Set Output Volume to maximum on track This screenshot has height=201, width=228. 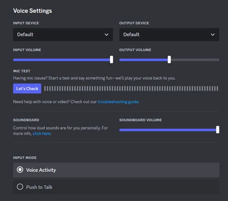click(x=218, y=60)
